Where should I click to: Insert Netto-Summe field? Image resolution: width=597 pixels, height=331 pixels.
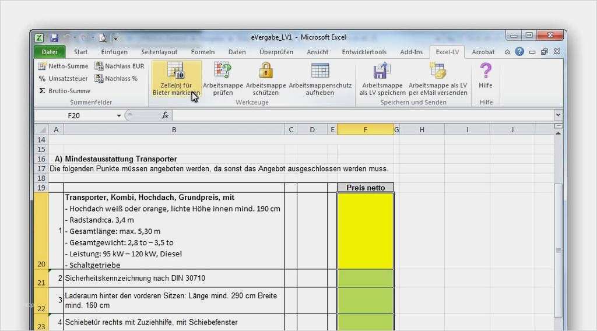pos(63,66)
